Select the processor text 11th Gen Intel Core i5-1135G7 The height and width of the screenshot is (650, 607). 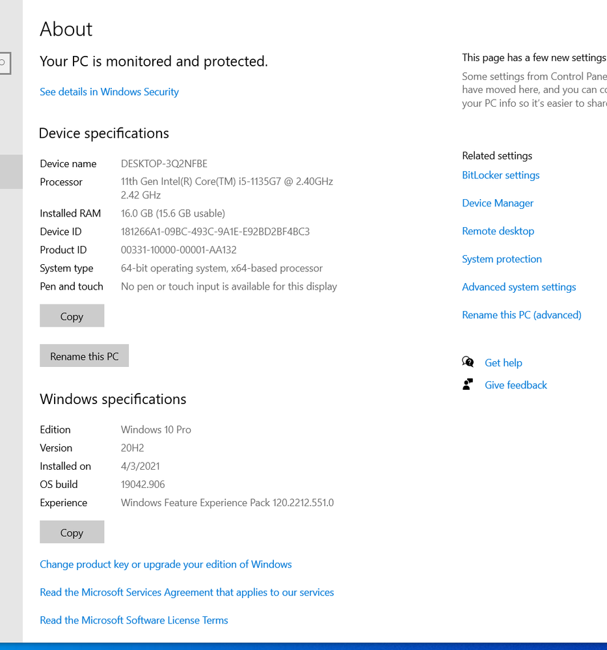pyautogui.click(x=227, y=188)
